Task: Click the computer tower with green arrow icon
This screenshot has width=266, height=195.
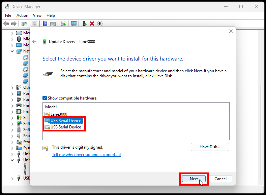Action: (x=85, y=24)
